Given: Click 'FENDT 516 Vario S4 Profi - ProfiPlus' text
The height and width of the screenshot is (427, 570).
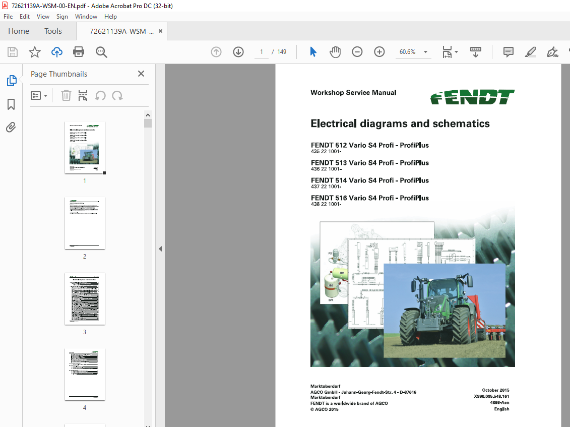Looking at the screenshot, I should coord(370,198).
